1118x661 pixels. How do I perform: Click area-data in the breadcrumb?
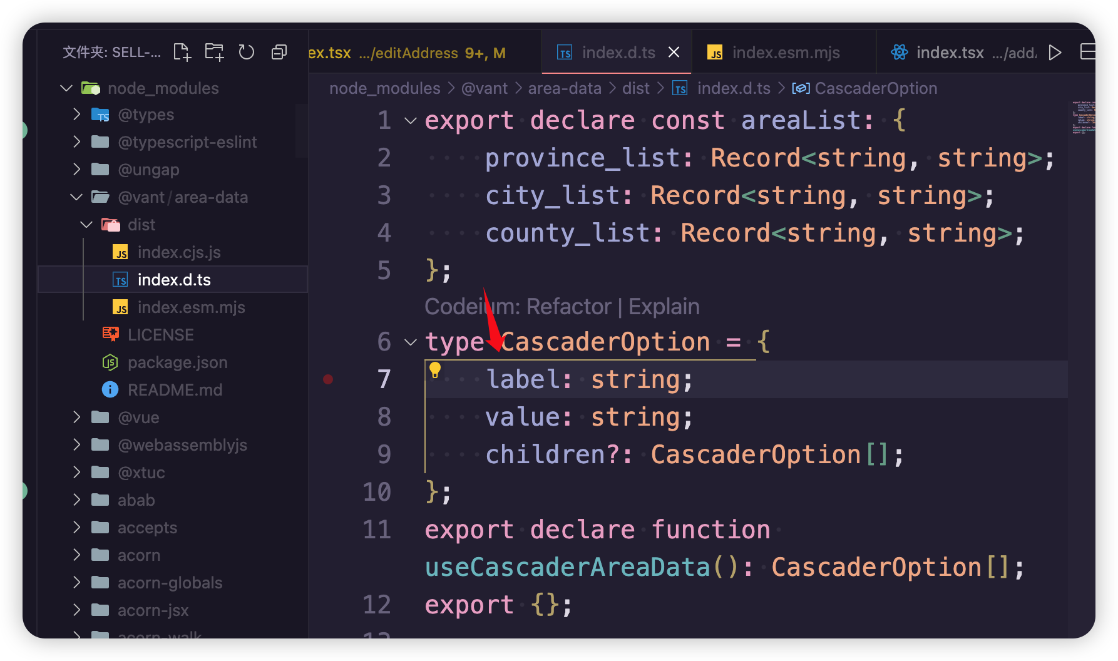click(565, 89)
